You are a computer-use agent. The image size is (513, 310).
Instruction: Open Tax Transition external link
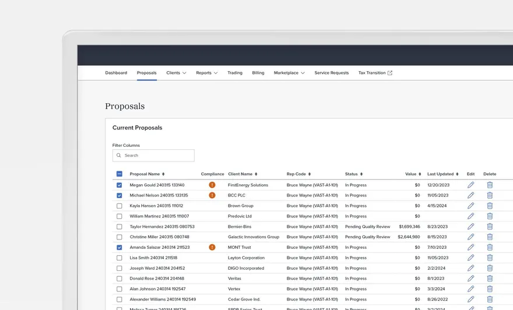click(x=375, y=73)
